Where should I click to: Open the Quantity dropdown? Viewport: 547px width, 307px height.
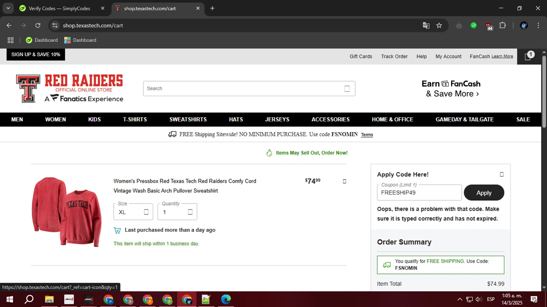tap(177, 212)
